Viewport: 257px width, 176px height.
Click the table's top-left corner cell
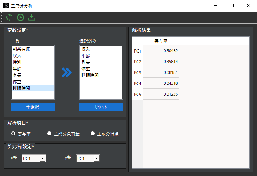tap(138, 41)
